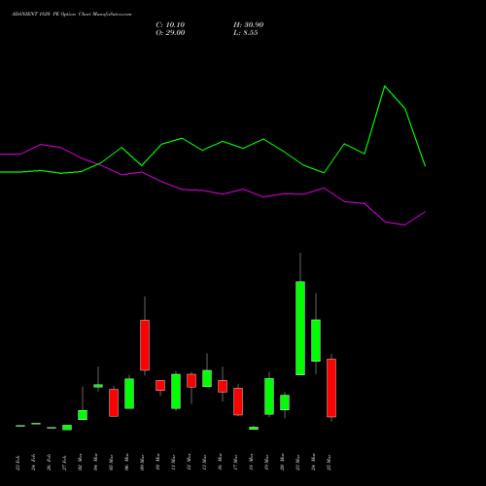This screenshot has width=486, height=486.
Task: Select the 23 Mar date label
Action: 297,462
